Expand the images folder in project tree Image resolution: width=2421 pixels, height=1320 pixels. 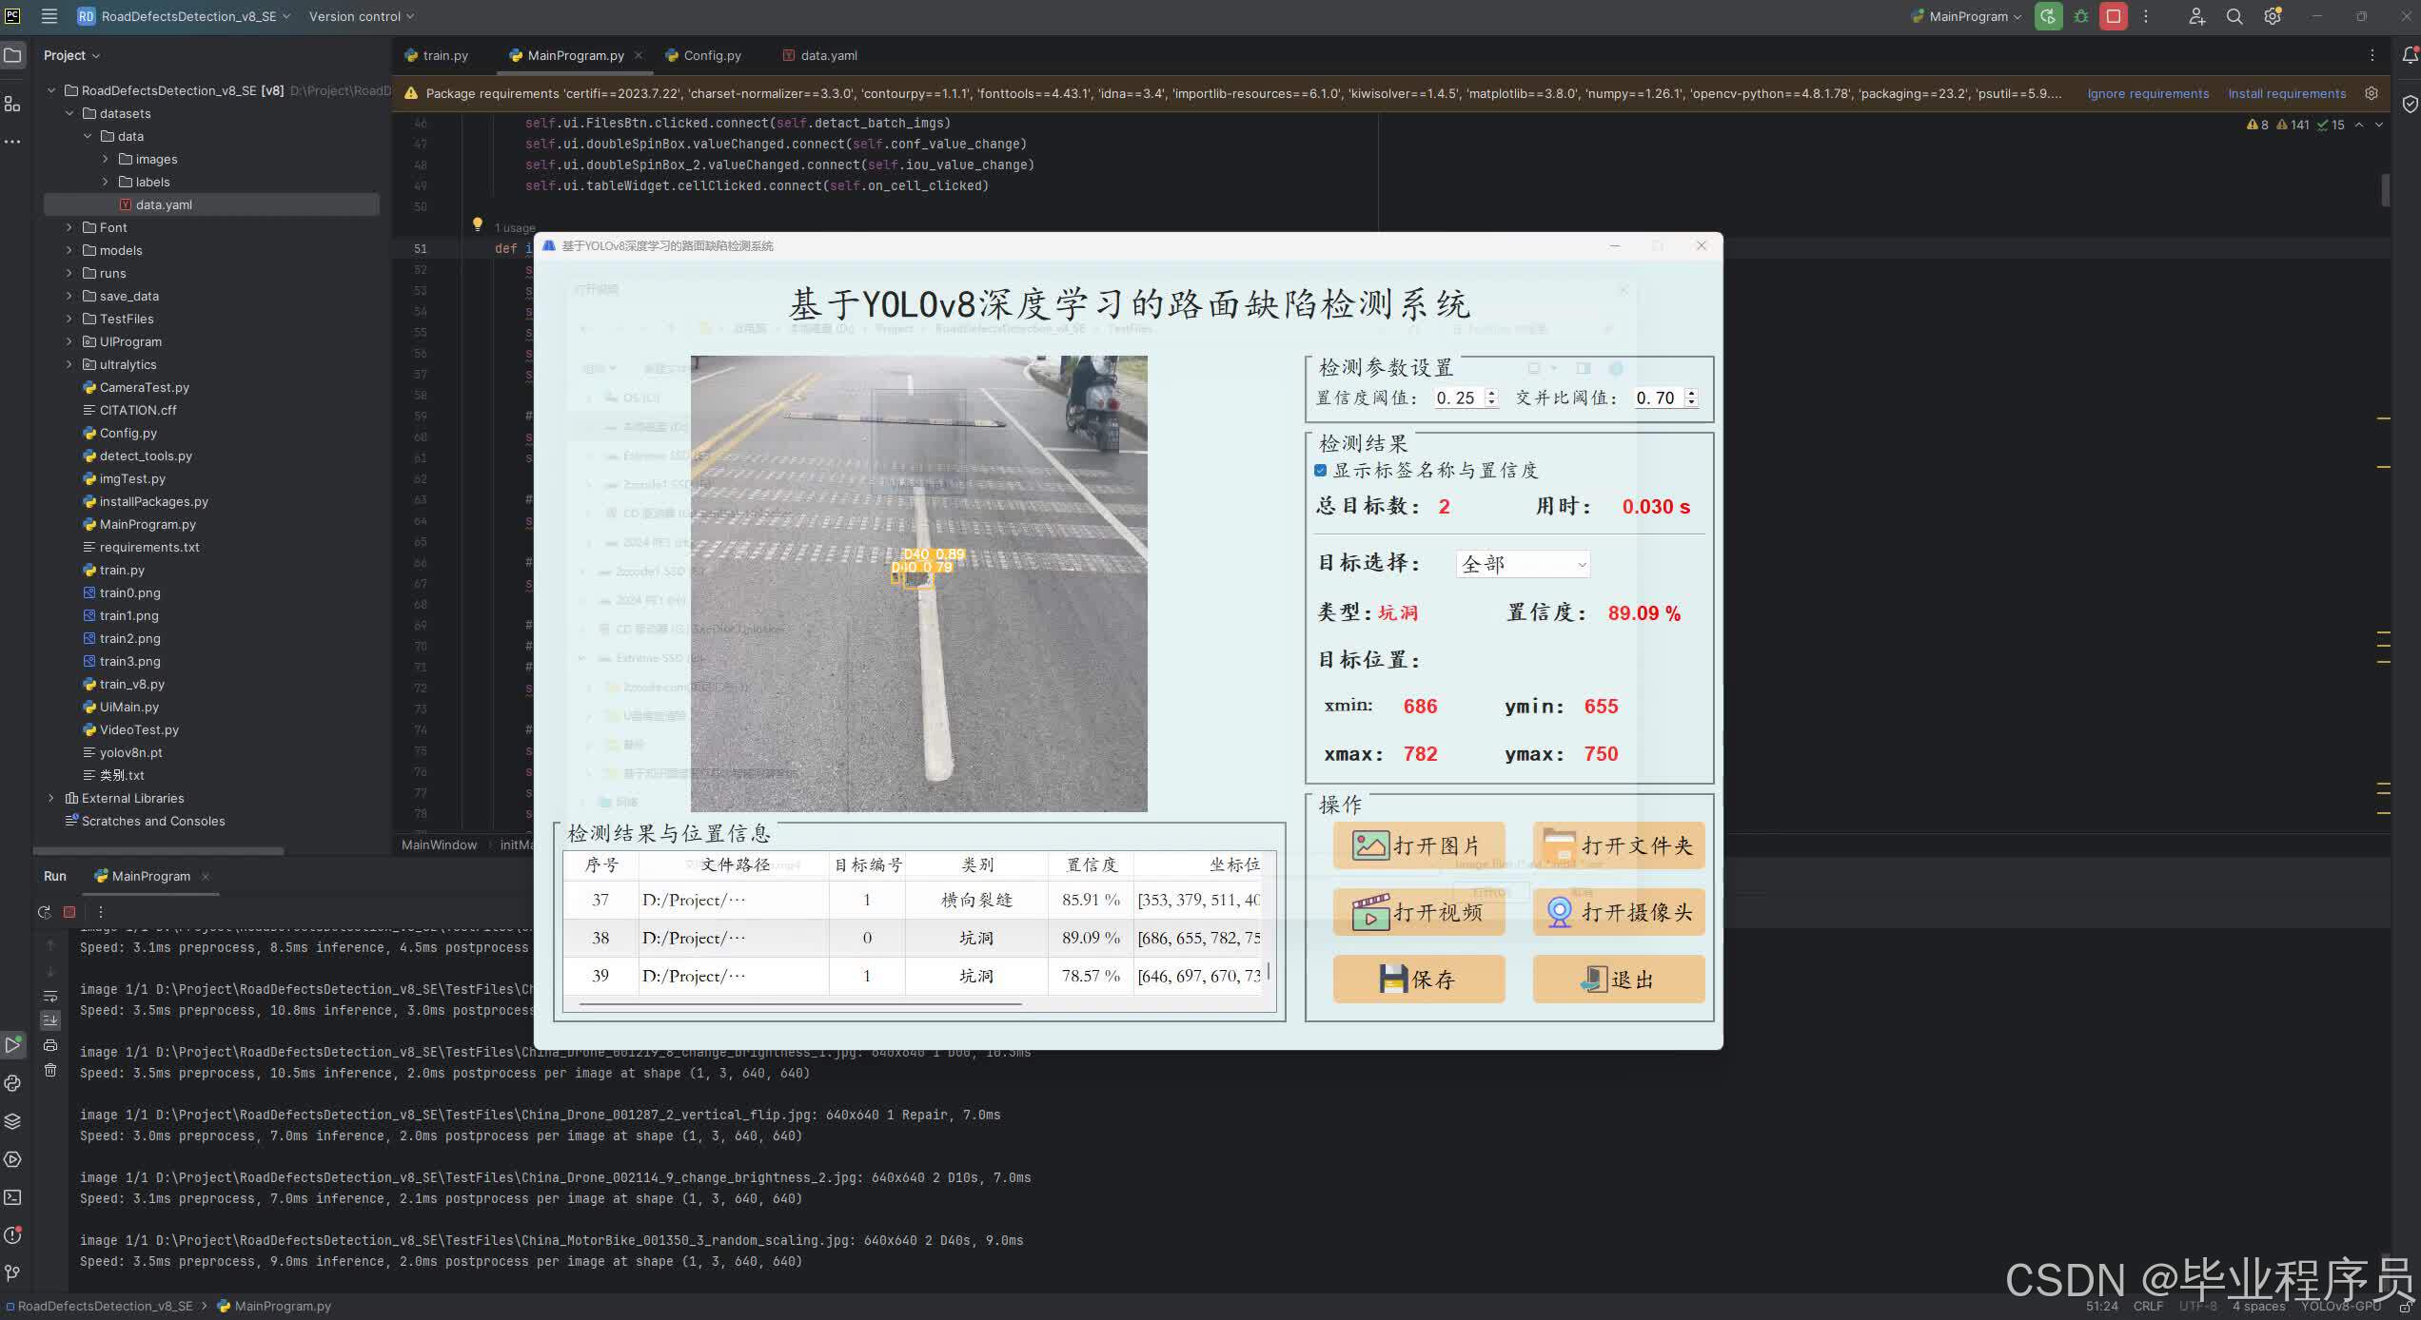(106, 159)
